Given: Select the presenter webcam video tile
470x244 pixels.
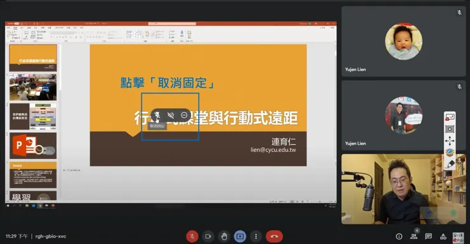Looking at the screenshot, I should click(403, 189).
